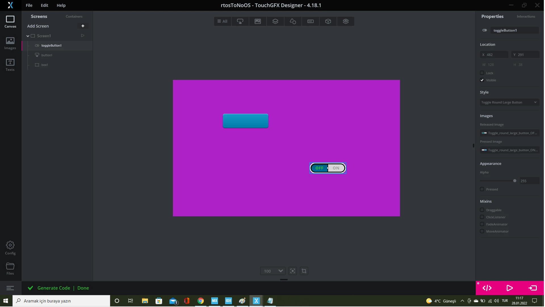
Task: Enable the Draggable mixin
Action: point(482,210)
